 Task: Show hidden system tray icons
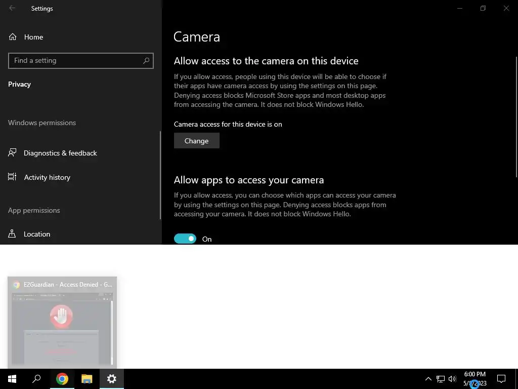click(x=428, y=379)
